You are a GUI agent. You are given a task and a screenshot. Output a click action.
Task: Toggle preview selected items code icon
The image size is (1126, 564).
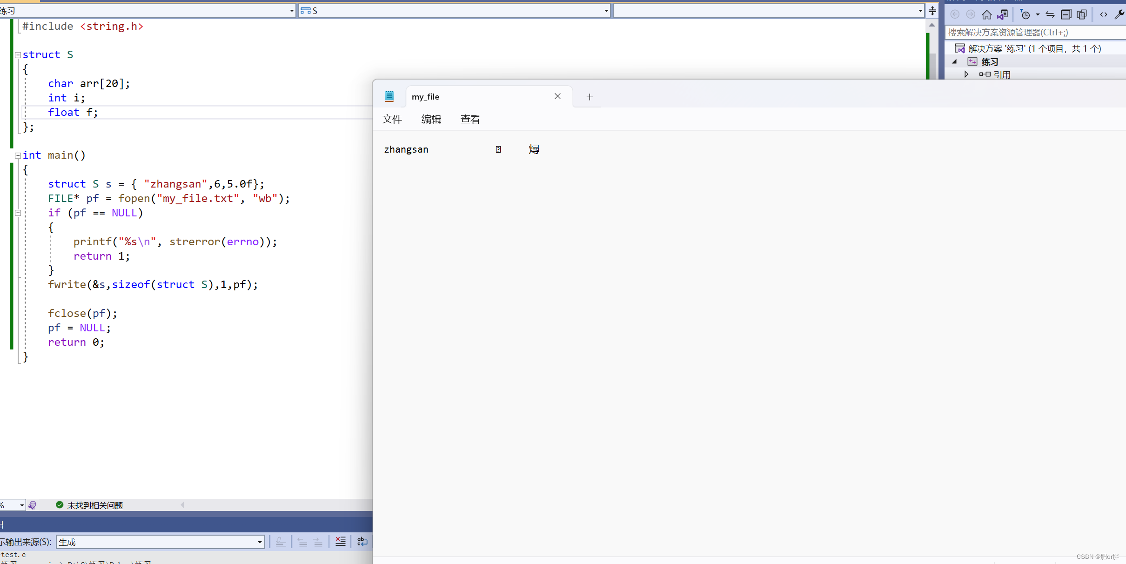pos(1103,14)
